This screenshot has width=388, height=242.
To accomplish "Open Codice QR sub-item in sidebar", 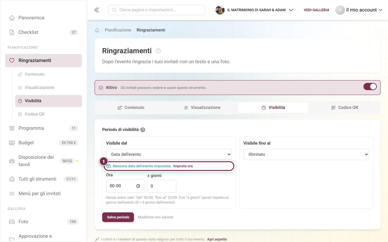I will click(48, 114).
